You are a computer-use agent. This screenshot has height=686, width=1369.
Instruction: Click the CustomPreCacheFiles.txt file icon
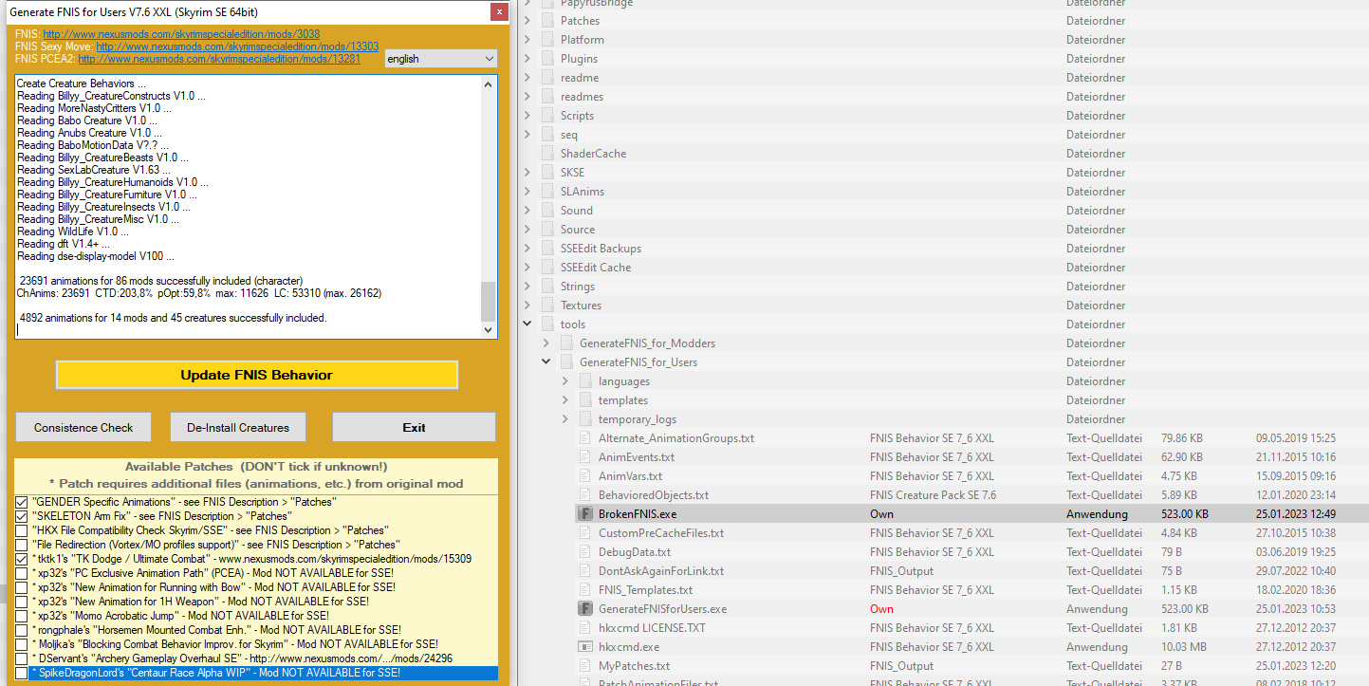585,532
